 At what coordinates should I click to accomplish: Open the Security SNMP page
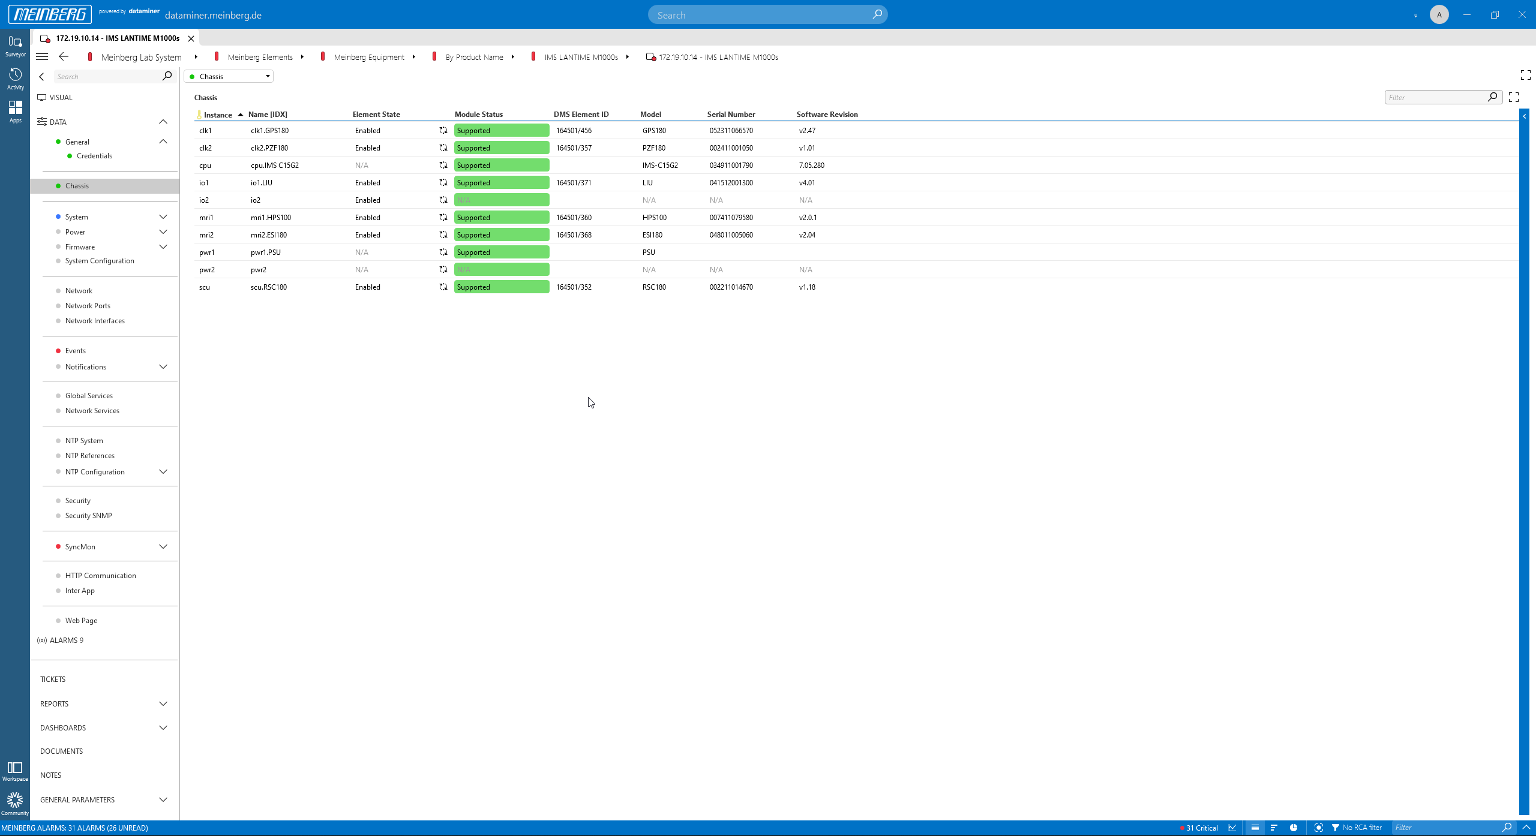click(88, 515)
